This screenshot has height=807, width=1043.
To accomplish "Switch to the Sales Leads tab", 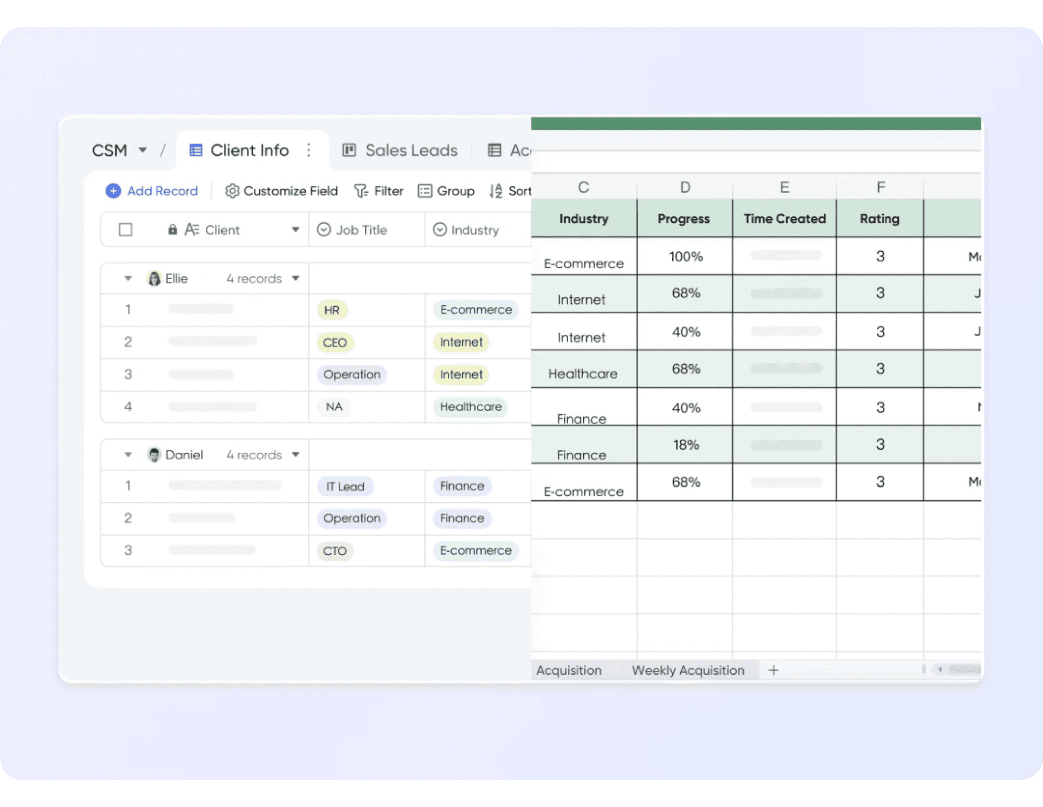I will coord(411,150).
